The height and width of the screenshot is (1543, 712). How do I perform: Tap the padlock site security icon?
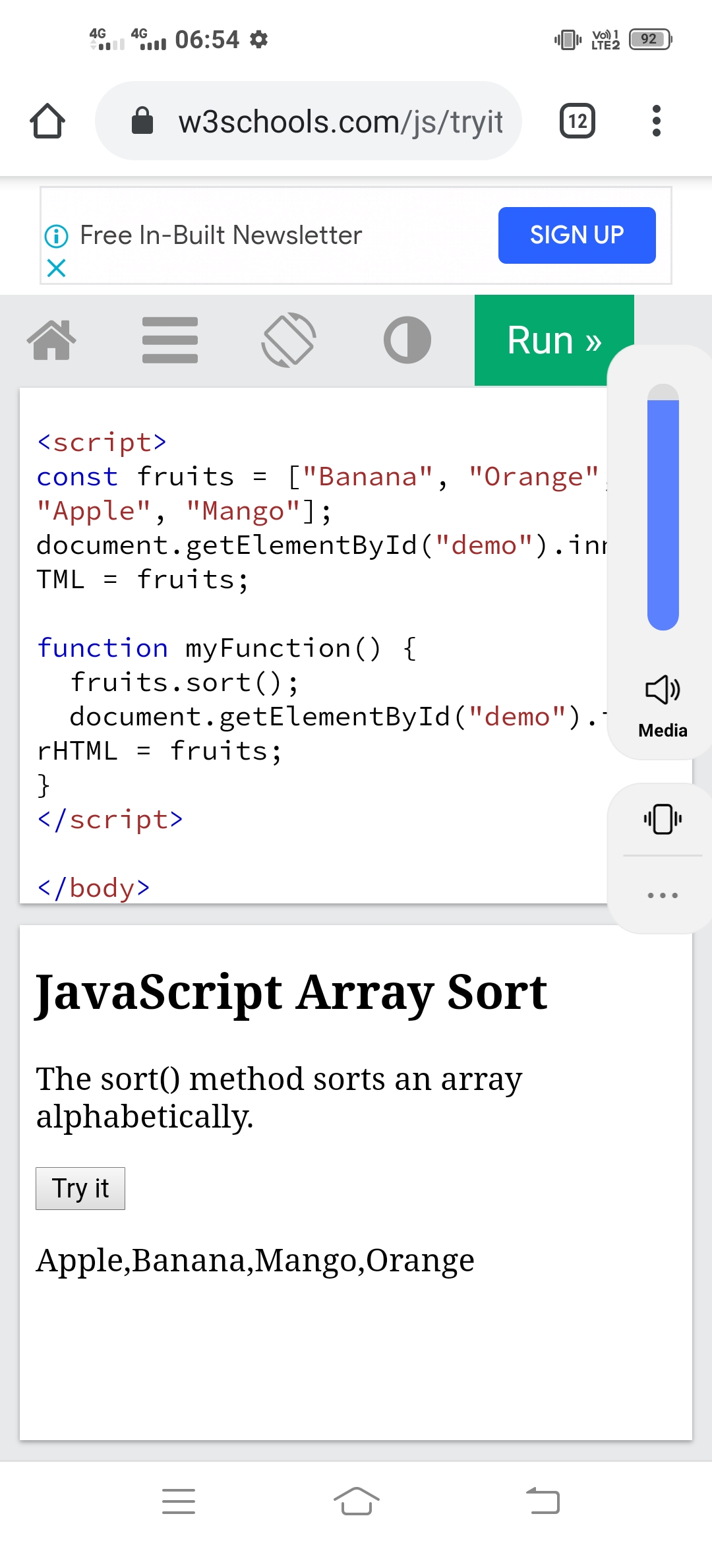pyautogui.click(x=142, y=121)
